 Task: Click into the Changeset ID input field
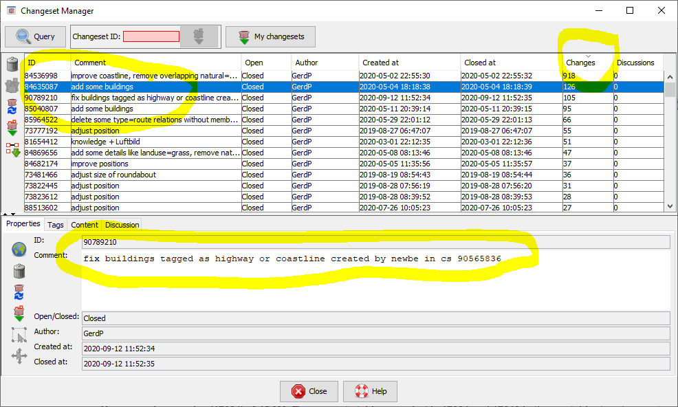151,36
